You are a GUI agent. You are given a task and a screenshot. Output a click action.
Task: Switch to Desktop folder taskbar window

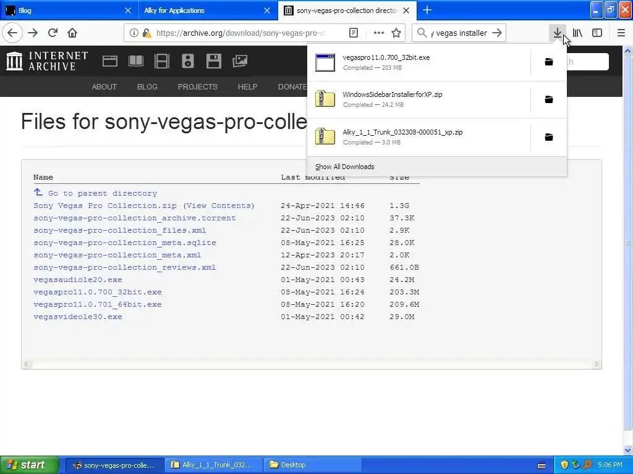coord(312,465)
